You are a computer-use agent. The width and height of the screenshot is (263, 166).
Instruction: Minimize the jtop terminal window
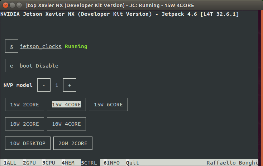coord(13,5)
